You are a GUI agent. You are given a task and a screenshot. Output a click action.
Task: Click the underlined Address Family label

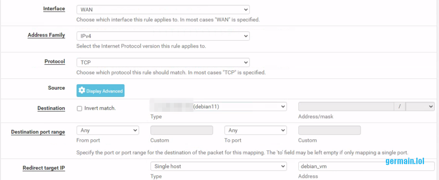[x=46, y=35]
